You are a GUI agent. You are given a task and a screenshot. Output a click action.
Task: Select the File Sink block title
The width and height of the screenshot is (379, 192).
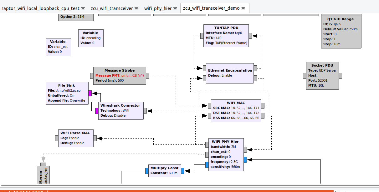pyautogui.click(x=66, y=85)
